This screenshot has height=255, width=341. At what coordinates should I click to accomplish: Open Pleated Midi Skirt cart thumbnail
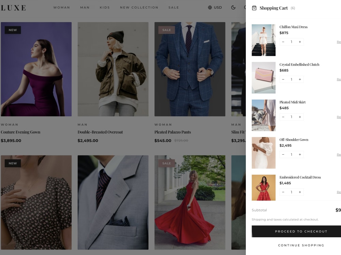click(x=264, y=115)
